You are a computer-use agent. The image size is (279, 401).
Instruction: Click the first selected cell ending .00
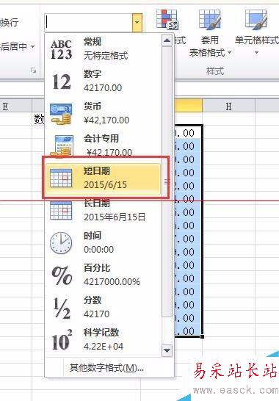coord(188,132)
